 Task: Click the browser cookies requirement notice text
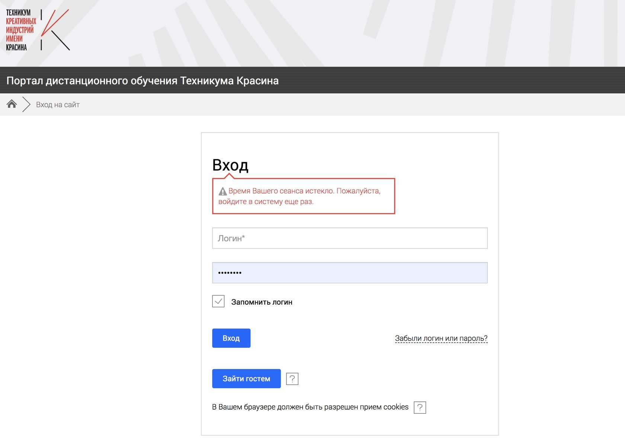pyautogui.click(x=310, y=407)
